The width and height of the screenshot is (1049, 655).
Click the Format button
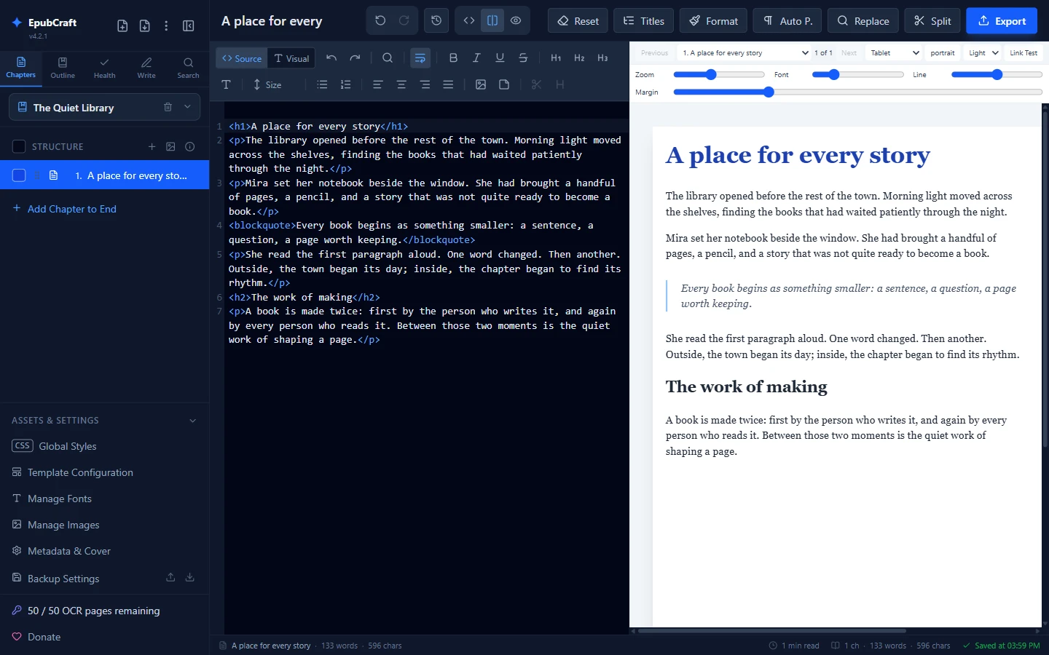pos(713,21)
